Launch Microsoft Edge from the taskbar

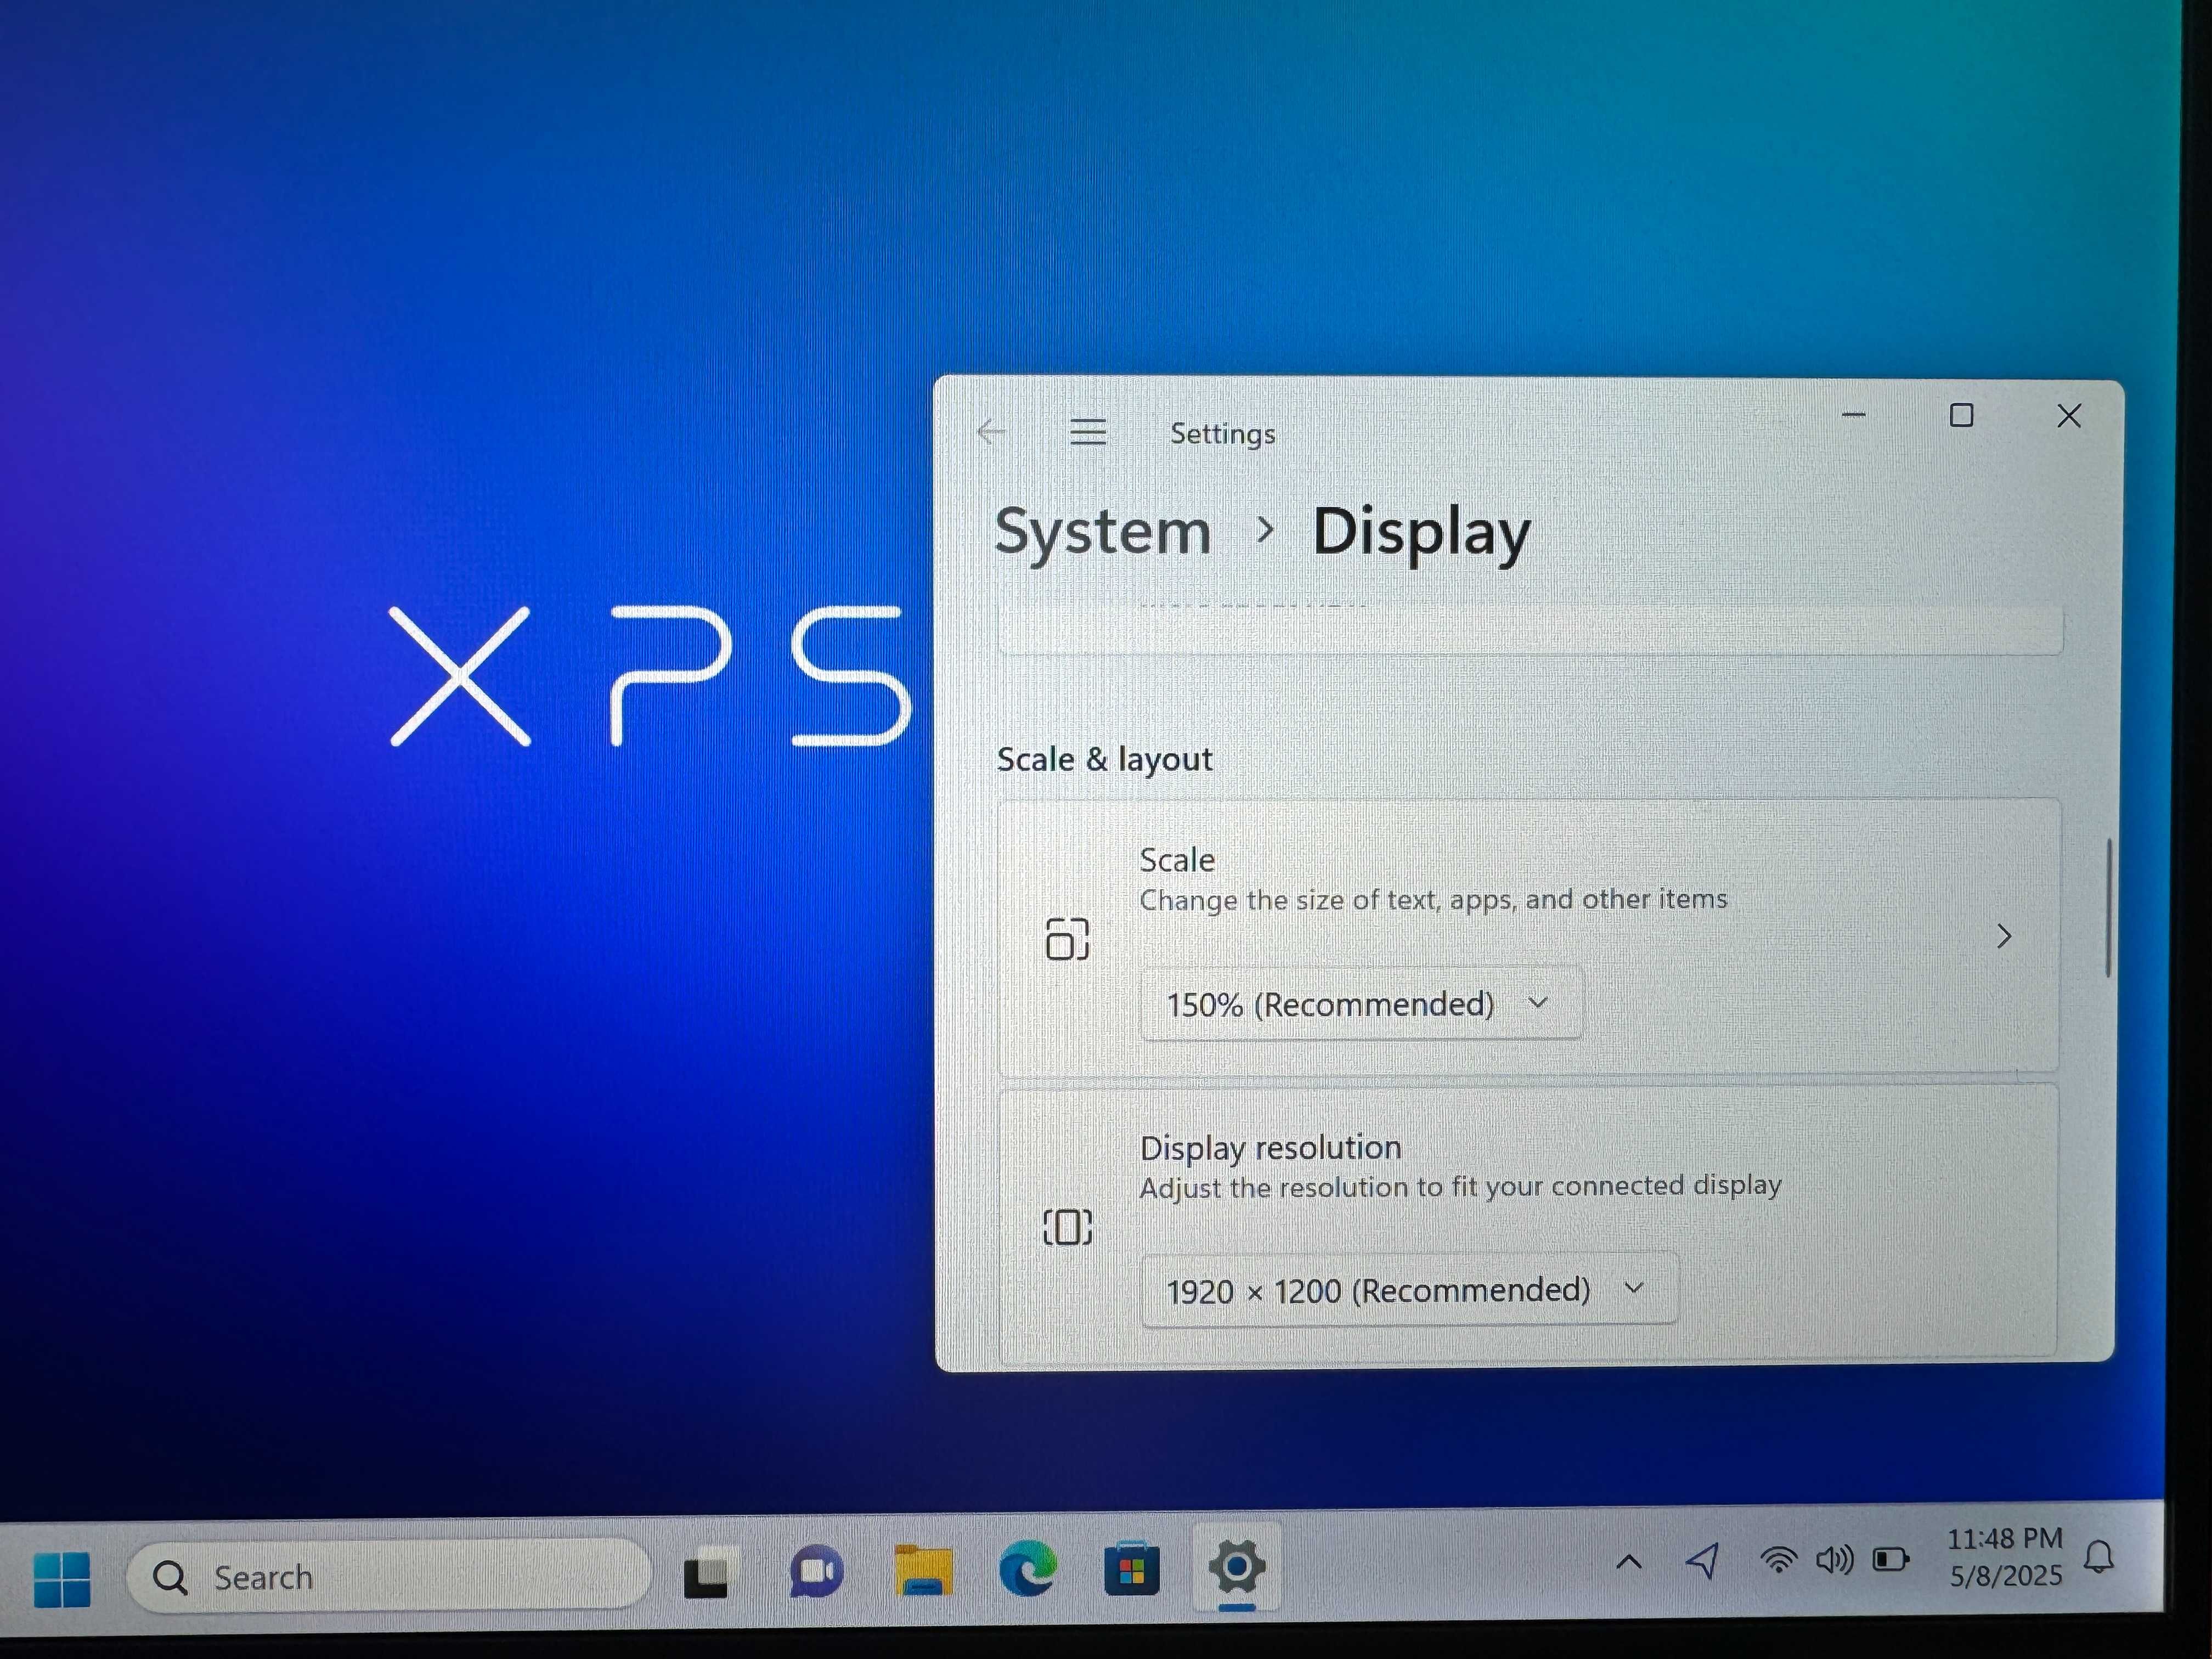click(1027, 1568)
